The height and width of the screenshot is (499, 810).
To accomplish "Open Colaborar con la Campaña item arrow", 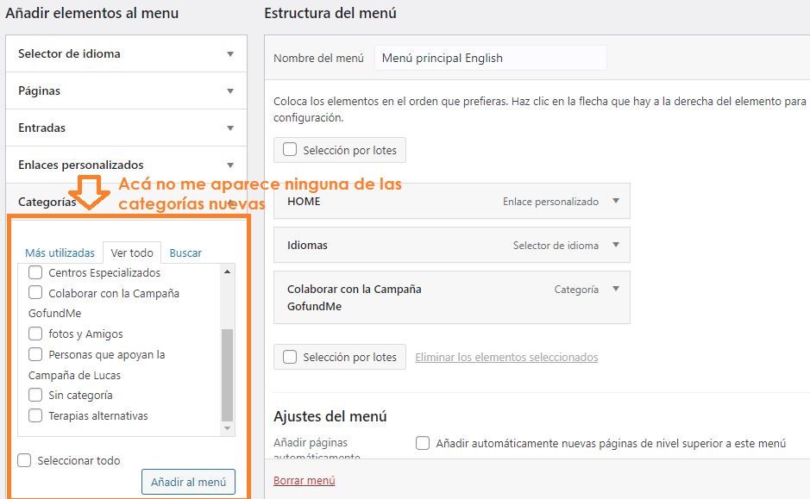I will coord(616,289).
